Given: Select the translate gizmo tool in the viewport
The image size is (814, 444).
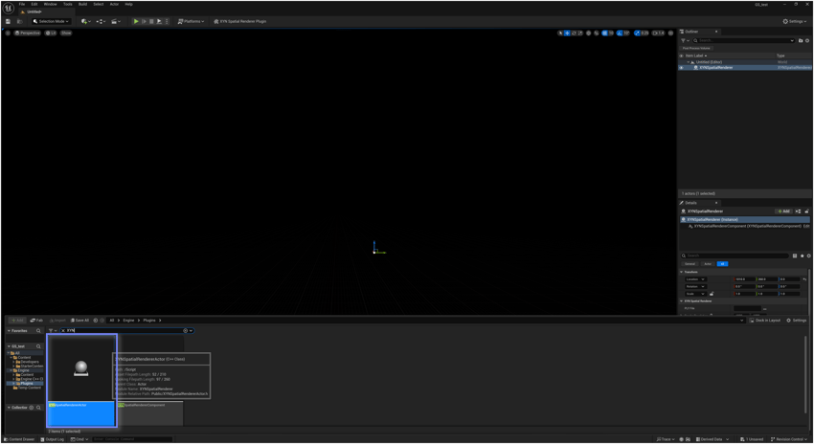Looking at the screenshot, I should [568, 33].
